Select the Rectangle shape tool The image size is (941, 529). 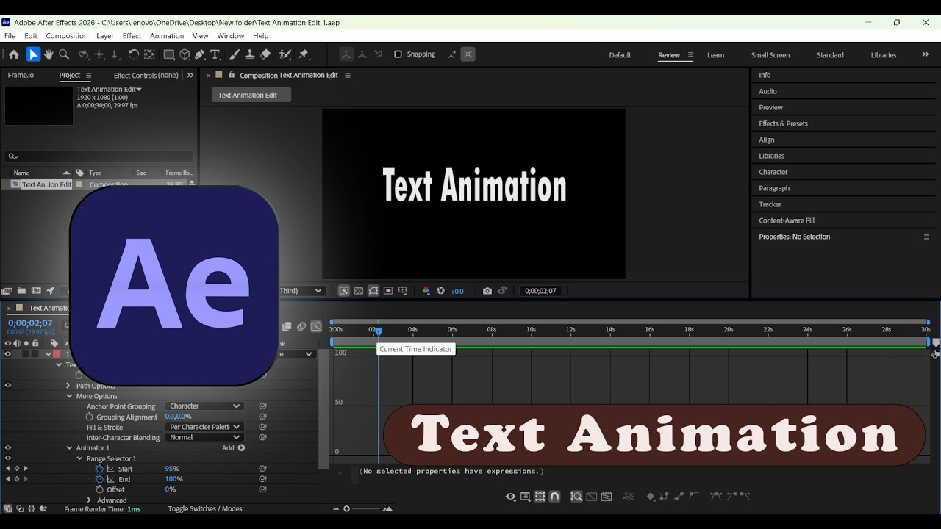click(169, 54)
